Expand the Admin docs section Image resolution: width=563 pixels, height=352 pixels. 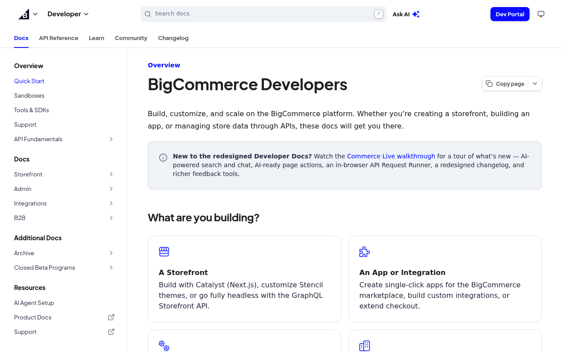(x=111, y=189)
